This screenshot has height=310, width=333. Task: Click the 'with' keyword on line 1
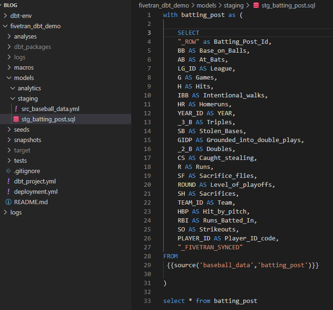[170, 15]
